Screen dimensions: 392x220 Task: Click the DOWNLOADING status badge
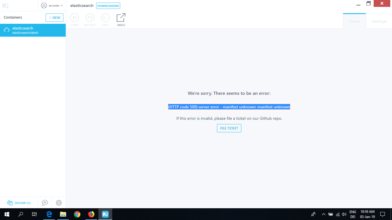108,5
